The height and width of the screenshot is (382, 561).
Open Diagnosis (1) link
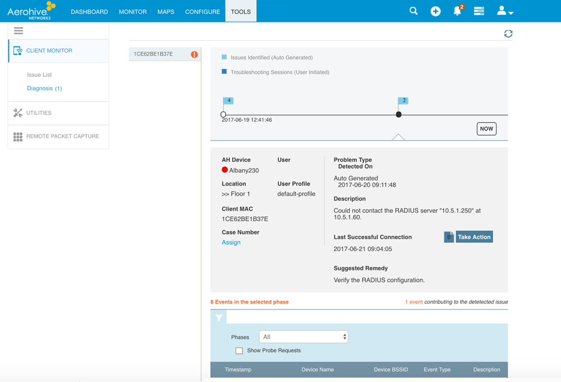(x=44, y=89)
